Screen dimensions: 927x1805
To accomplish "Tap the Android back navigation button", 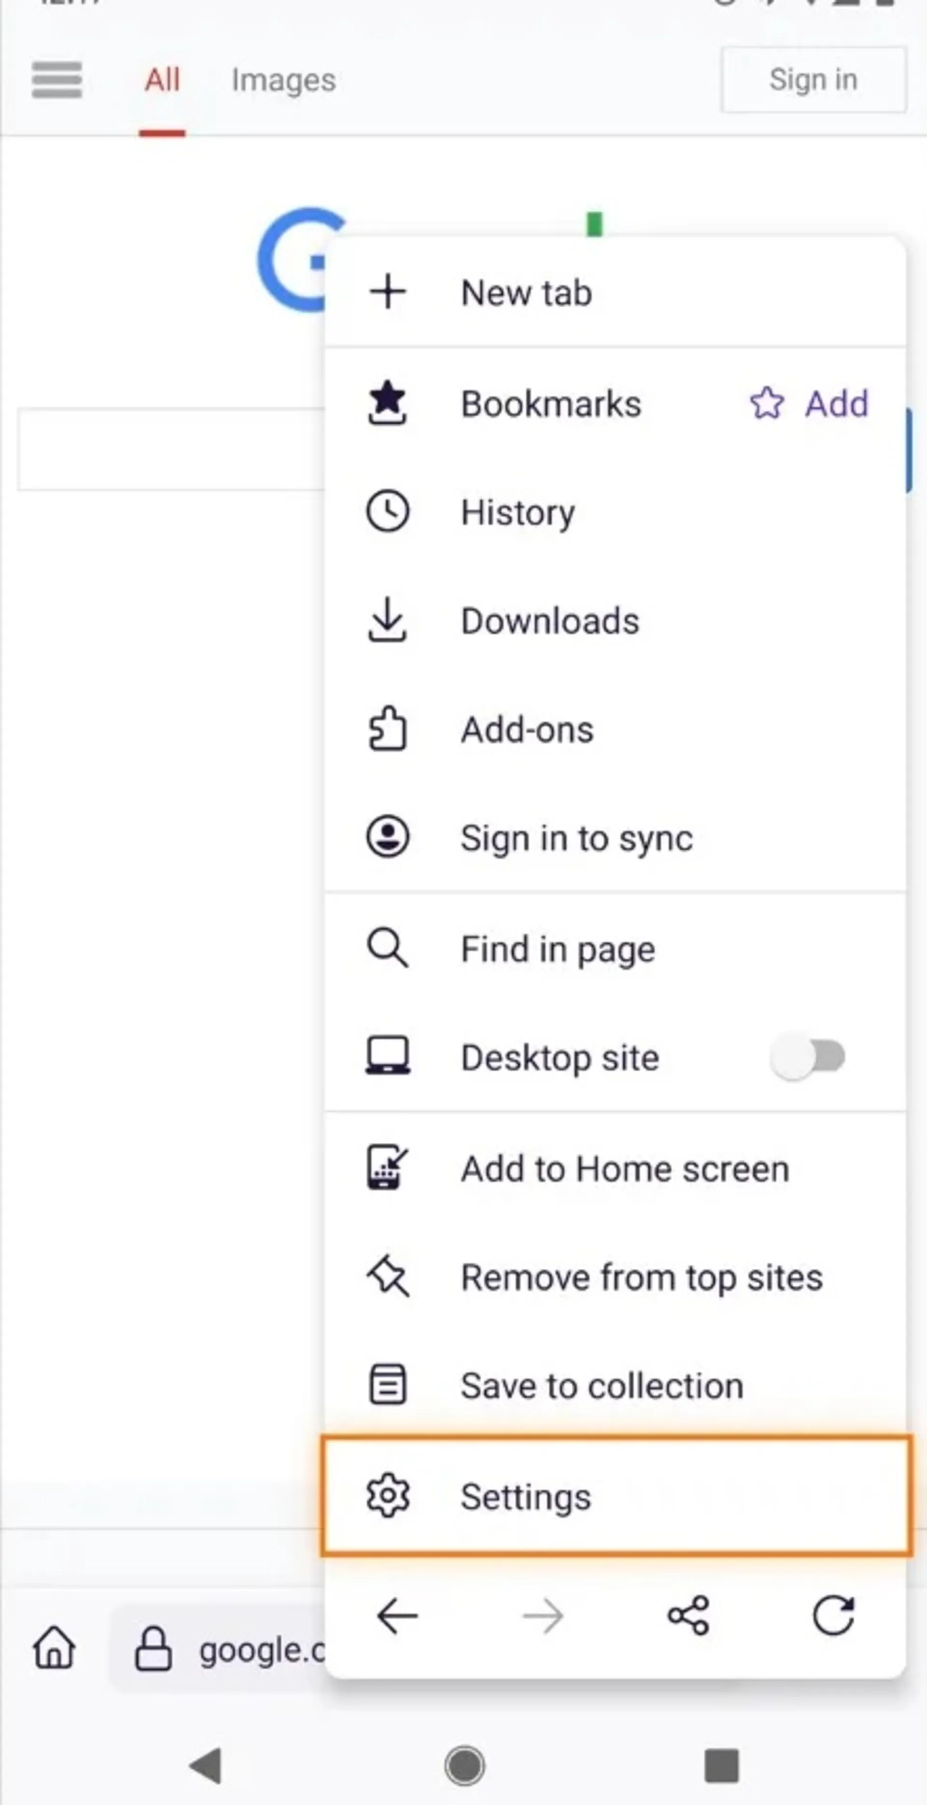I will (206, 1764).
